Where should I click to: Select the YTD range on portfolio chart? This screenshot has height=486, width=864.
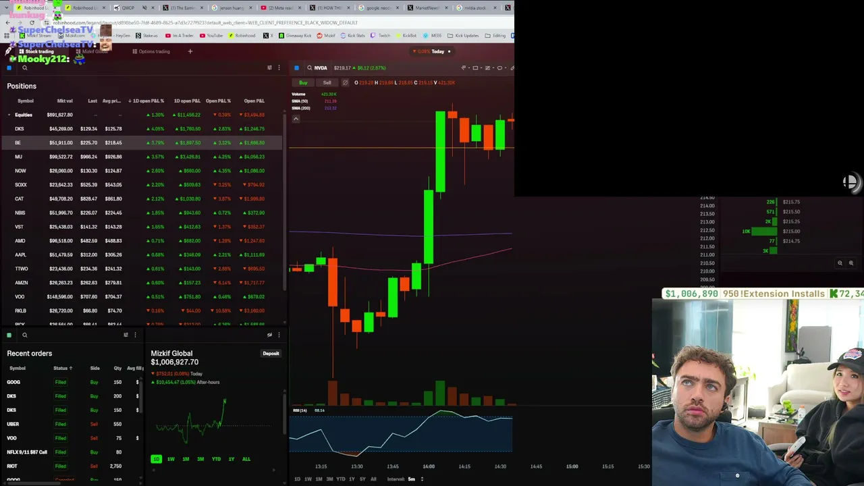(x=216, y=459)
